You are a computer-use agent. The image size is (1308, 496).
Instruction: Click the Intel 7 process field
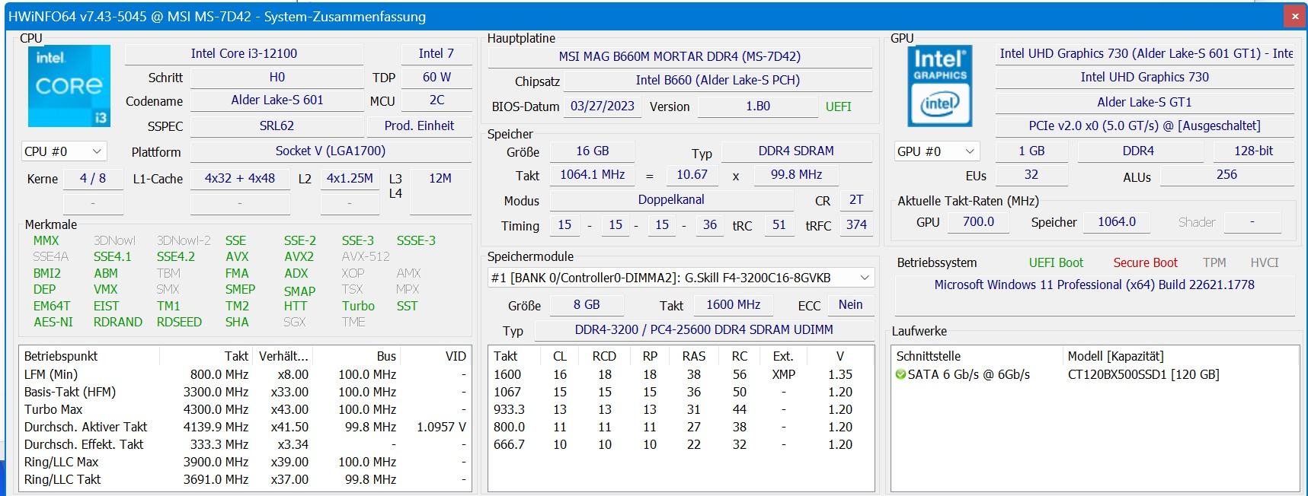(x=436, y=54)
